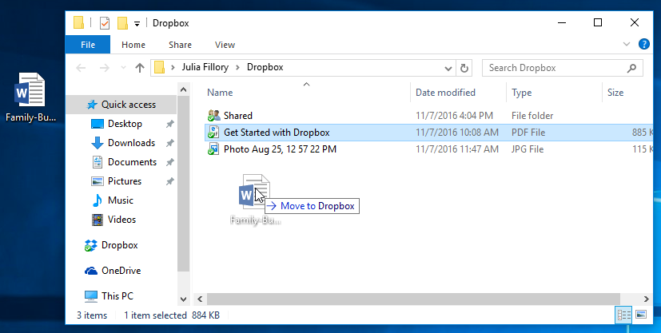Viewport: 661px width, 333px height.
Task: Switch to large icons view layout
Action: 639,315
